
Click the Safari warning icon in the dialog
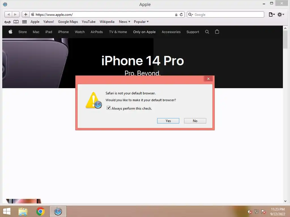point(93,100)
